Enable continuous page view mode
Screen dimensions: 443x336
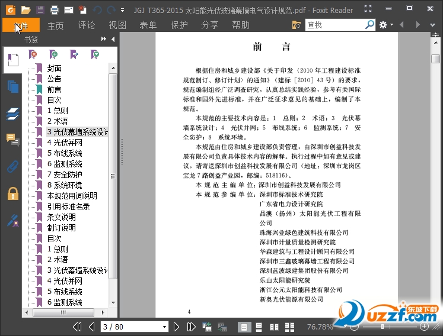259,327
